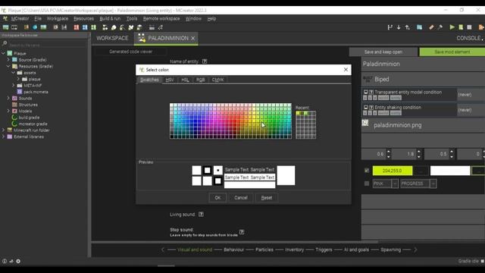Switch to the CMYK tab in color dialog

tap(217, 80)
